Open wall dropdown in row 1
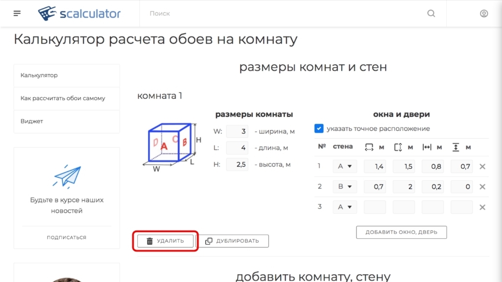 coord(345,166)
